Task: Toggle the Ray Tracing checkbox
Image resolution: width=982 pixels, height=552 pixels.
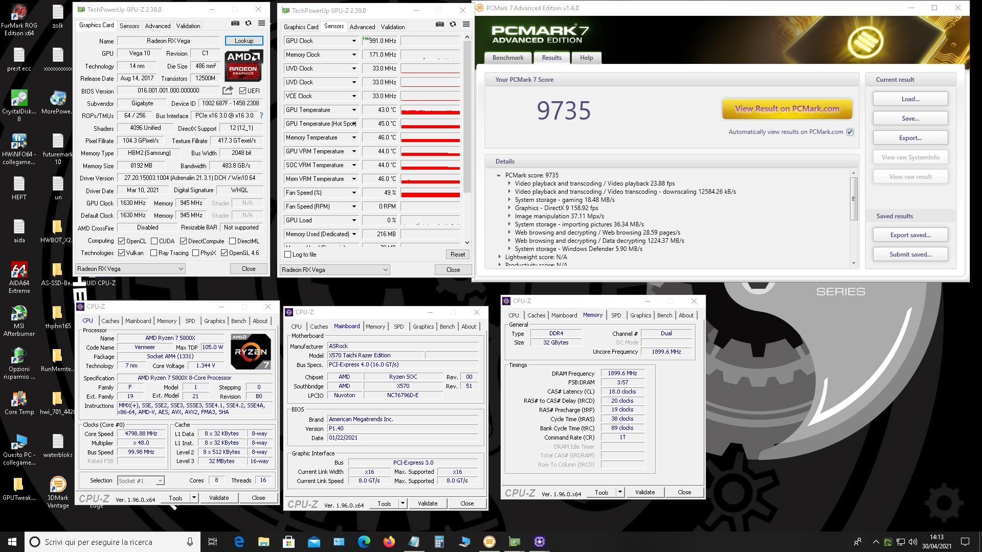Action: coord(154,253)
